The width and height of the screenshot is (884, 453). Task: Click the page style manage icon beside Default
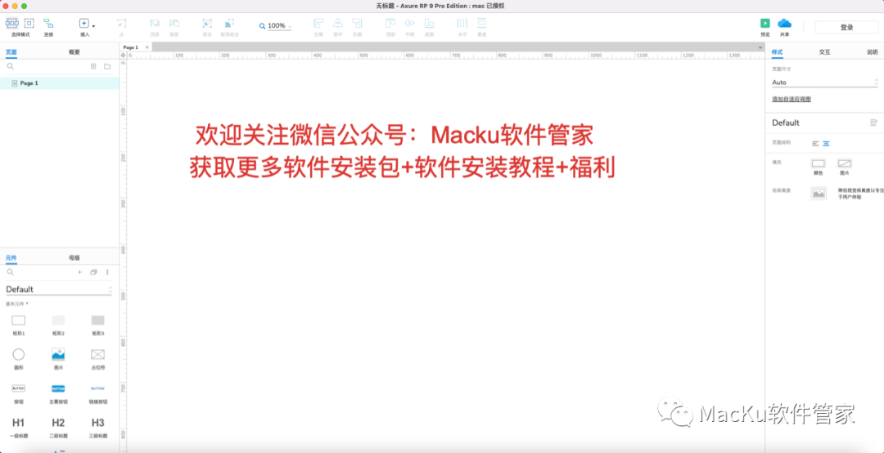point(873,123)
